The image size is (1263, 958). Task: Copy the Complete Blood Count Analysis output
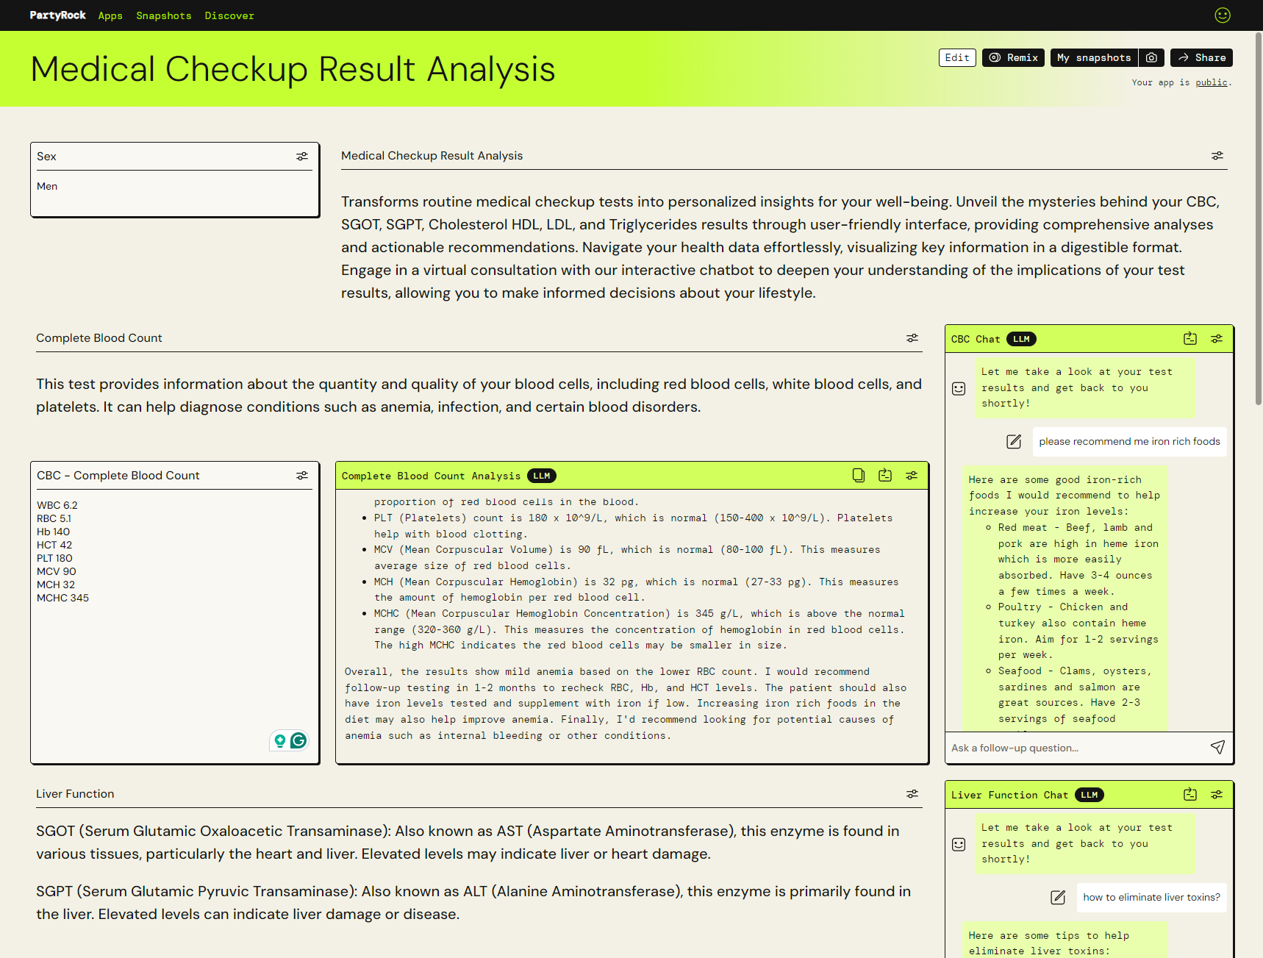click(858, 475)
